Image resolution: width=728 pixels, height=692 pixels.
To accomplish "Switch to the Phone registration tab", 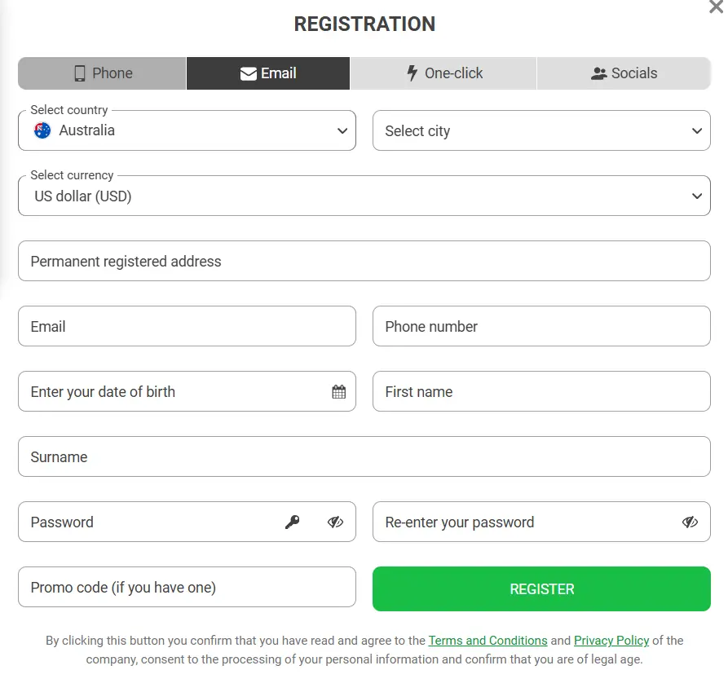I will (103, 73).
